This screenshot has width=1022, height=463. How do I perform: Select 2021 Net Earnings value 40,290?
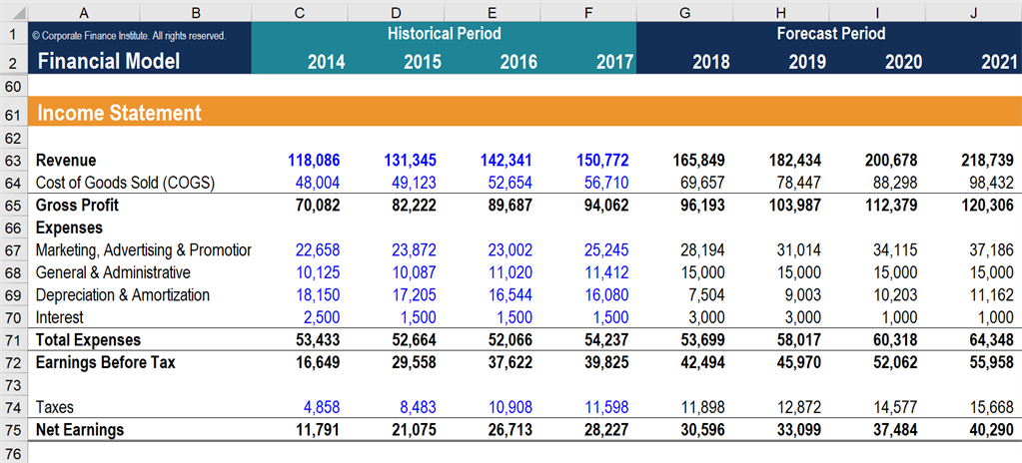[x=991, y=430]
